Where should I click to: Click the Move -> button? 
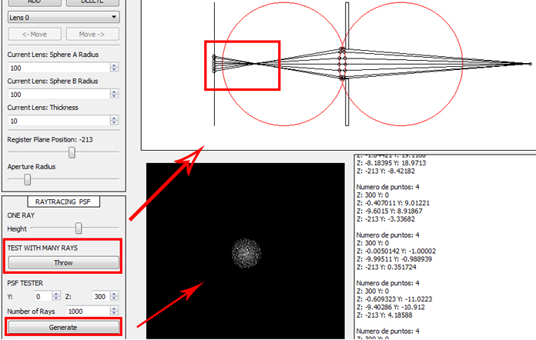(92, 34)
